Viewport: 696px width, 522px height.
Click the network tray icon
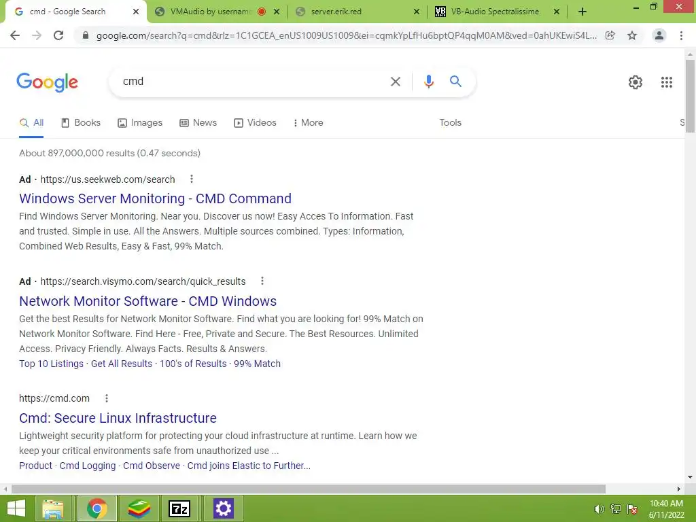pos(616,509)
